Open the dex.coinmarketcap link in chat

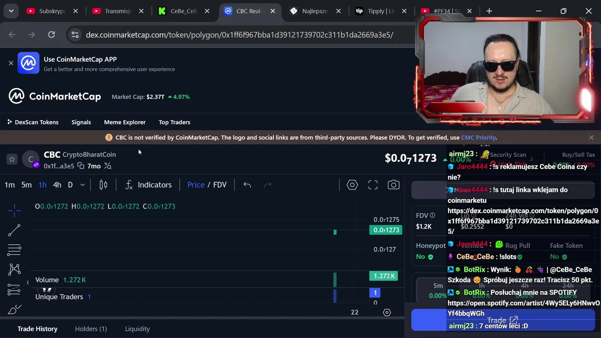[x=523, y=221]
